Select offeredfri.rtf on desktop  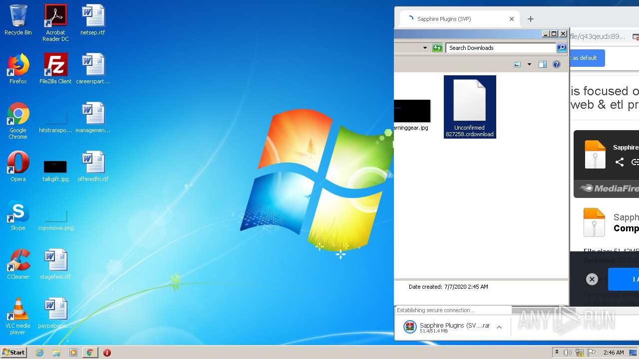[x=93, y=167]
